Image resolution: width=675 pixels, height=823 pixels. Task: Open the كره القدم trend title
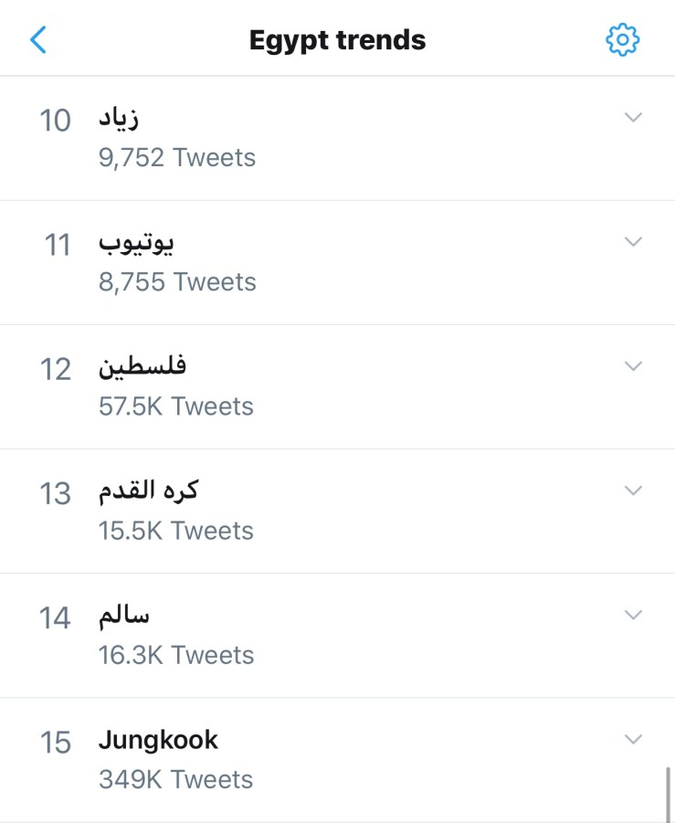(x=148, y=491)
